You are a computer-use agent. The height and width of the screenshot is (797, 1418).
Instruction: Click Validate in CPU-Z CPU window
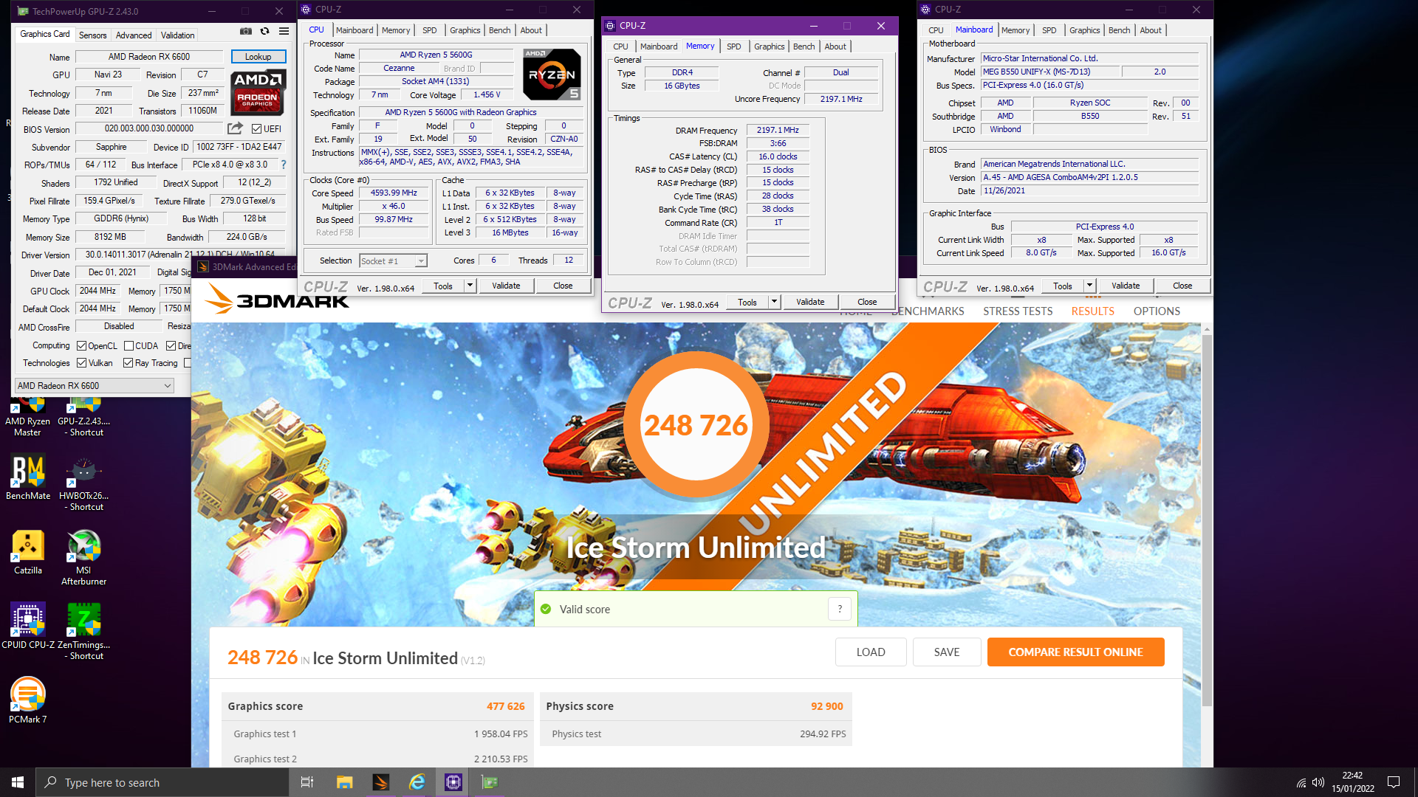tap(506, 286)
